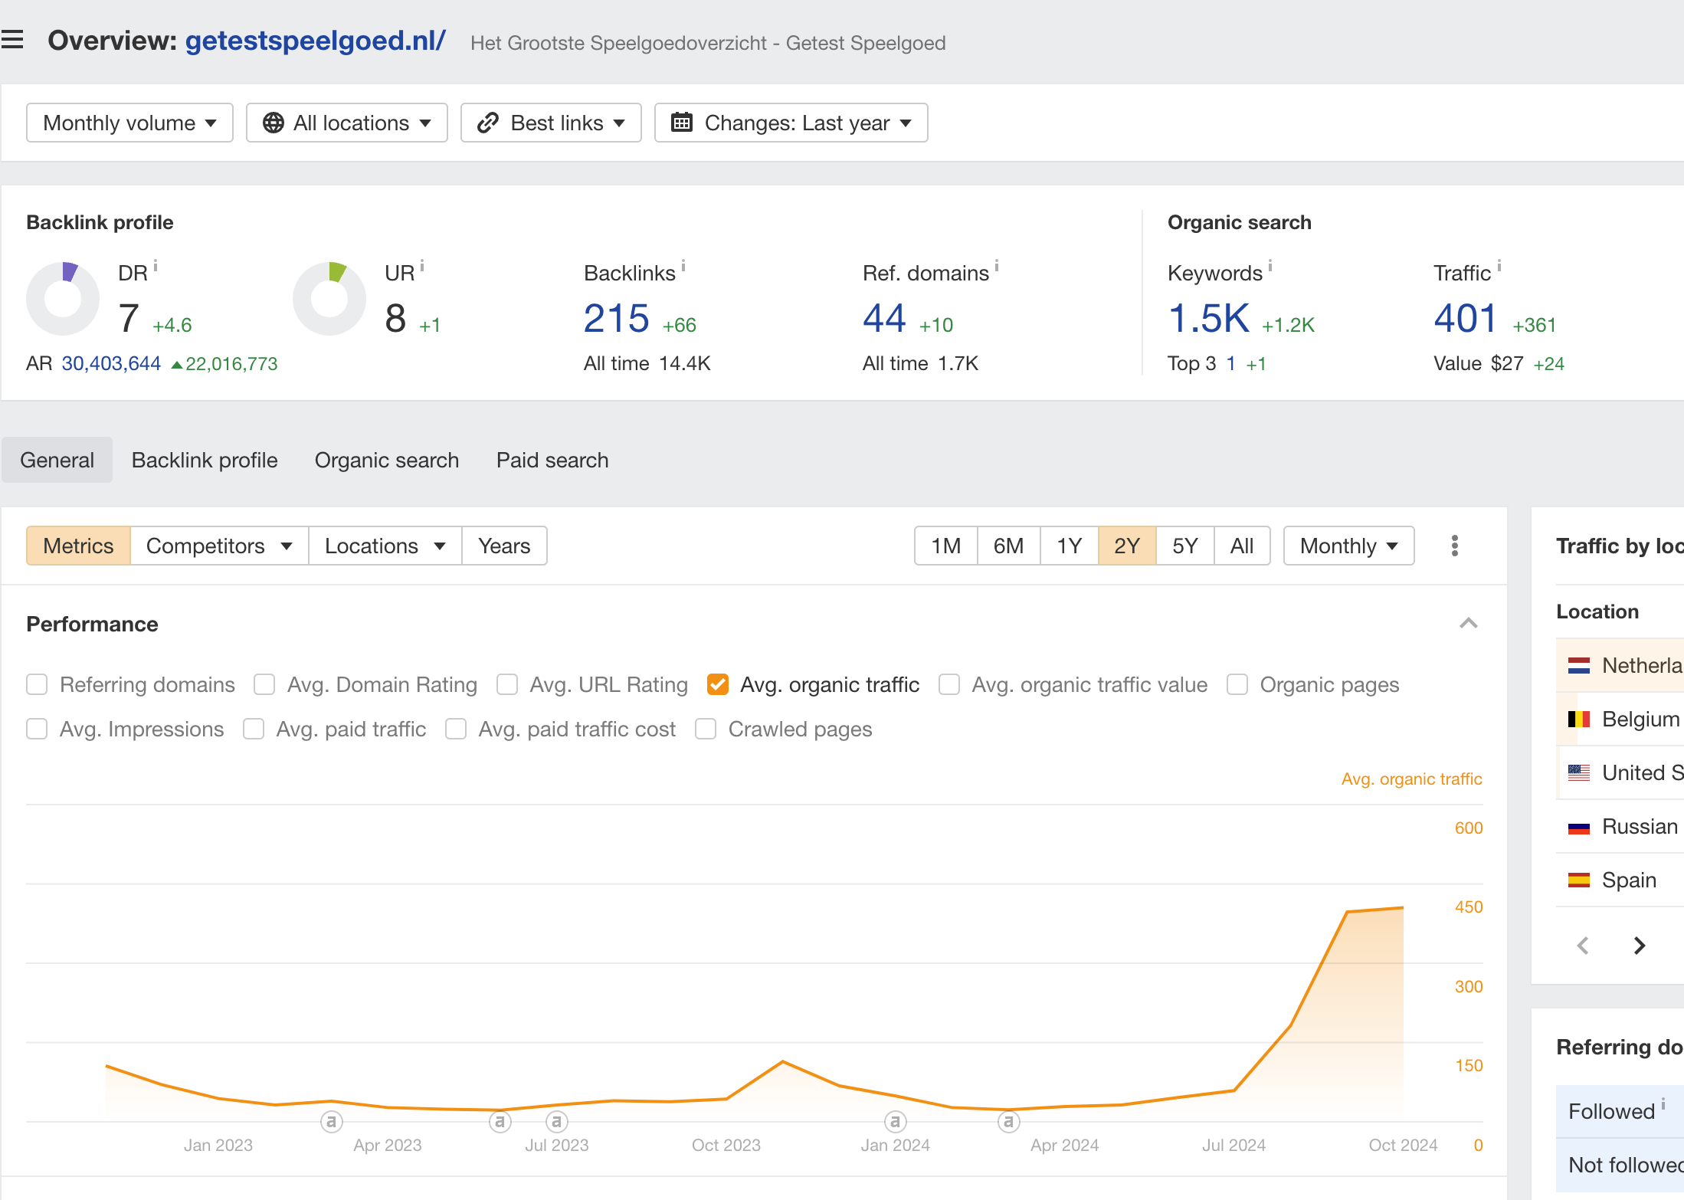
Task: Go to previous page of traffic locations
Action: [x=1583, y=946]
